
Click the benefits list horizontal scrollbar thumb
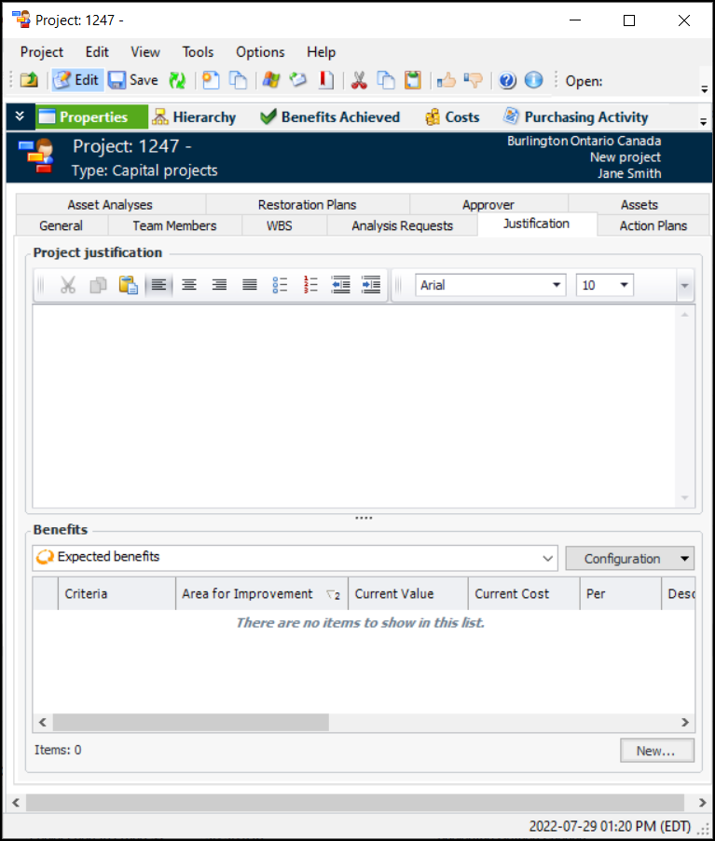(190, 722)
